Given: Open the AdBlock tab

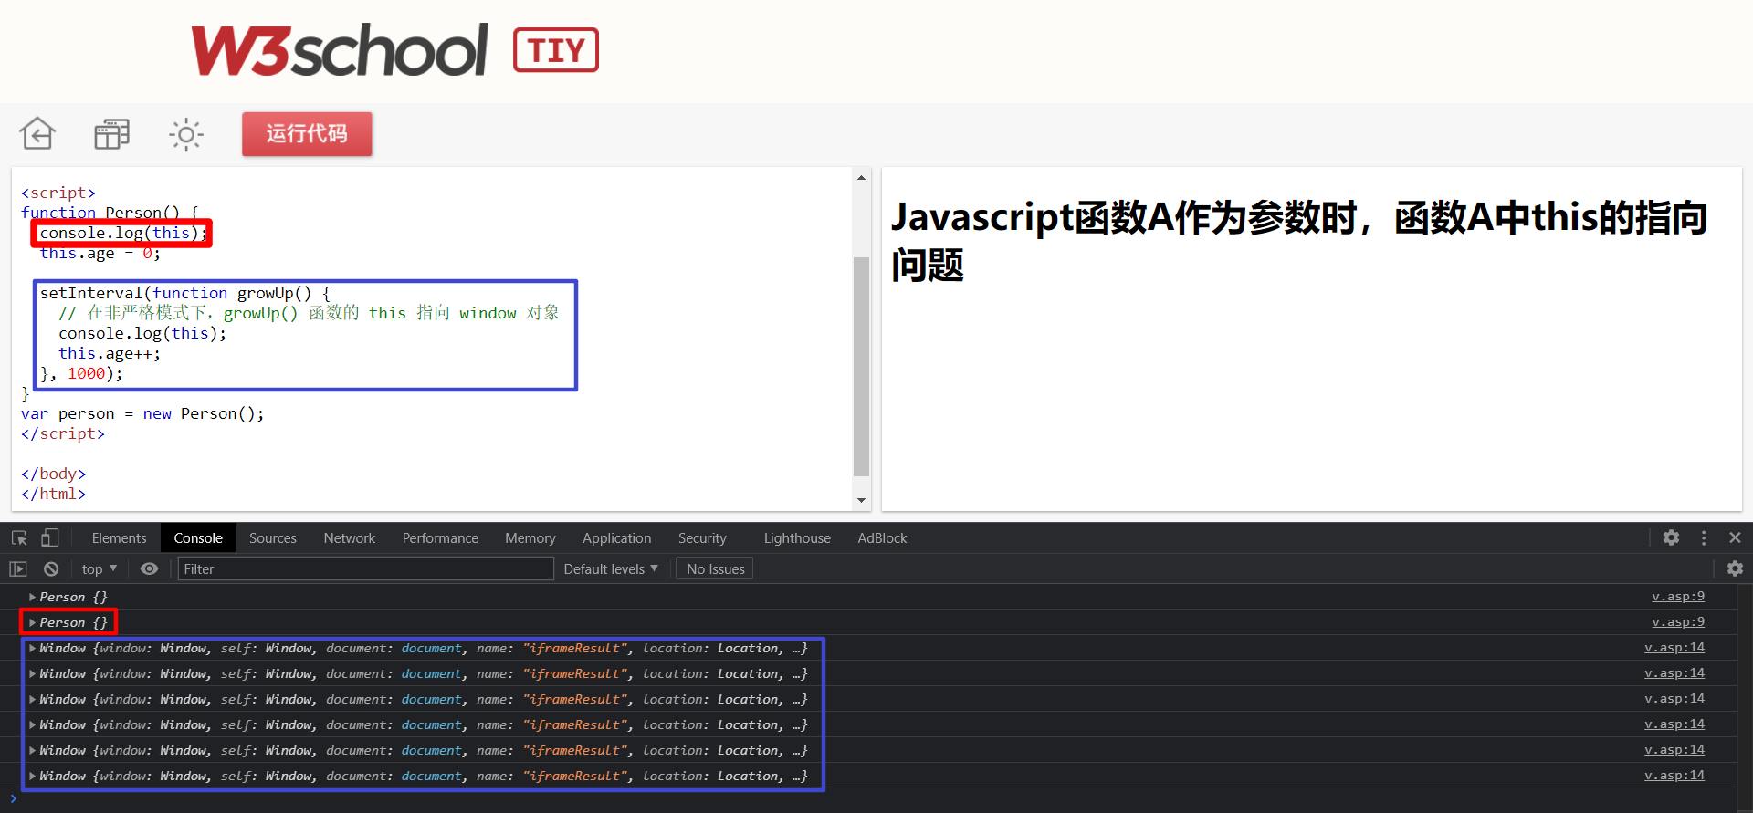Looking at the screenshot, I should click(x=882, y=538).
